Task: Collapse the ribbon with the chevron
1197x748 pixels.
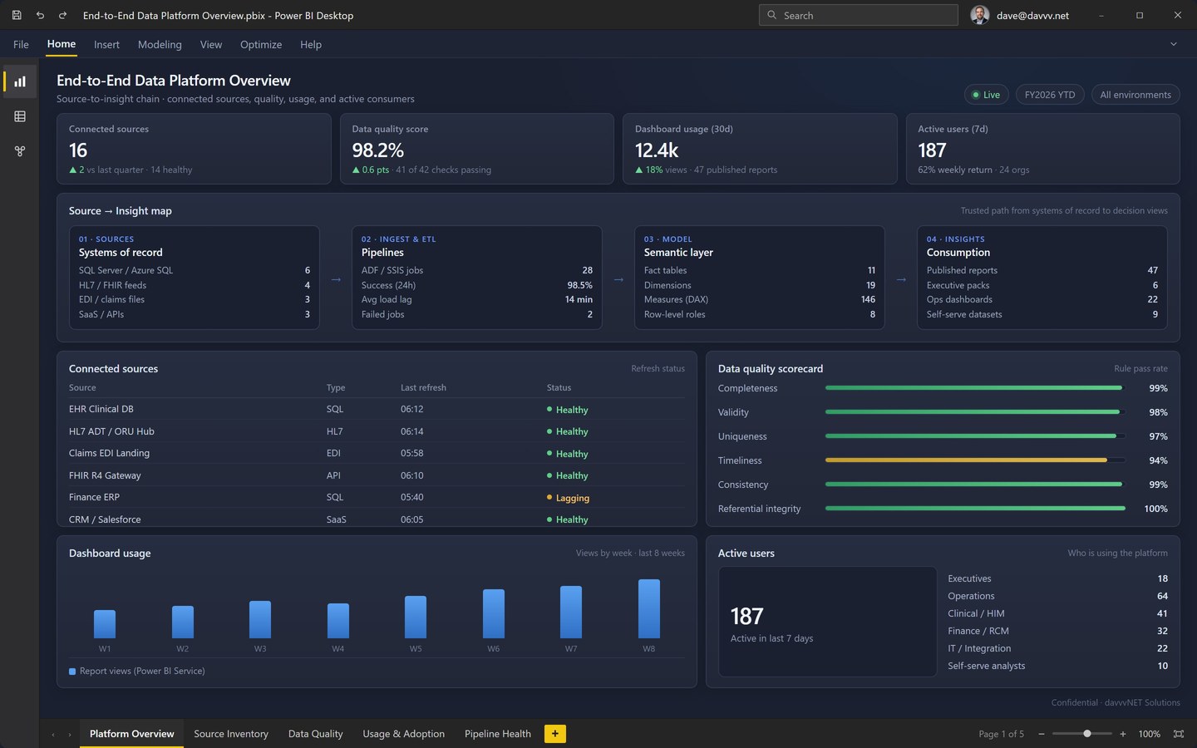Action: [x=1174, y=44]
